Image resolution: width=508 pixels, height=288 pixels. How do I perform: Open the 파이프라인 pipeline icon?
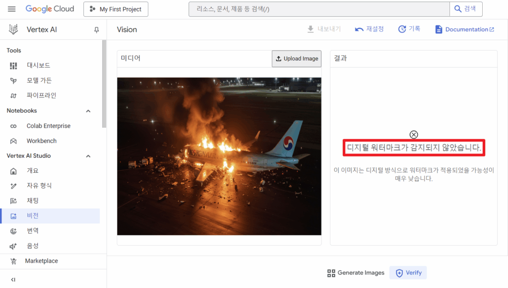[13, 96]
